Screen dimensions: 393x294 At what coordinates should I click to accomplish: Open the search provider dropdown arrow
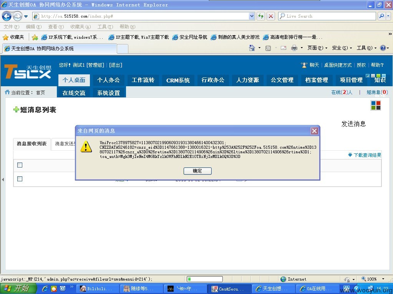point(388,16)
